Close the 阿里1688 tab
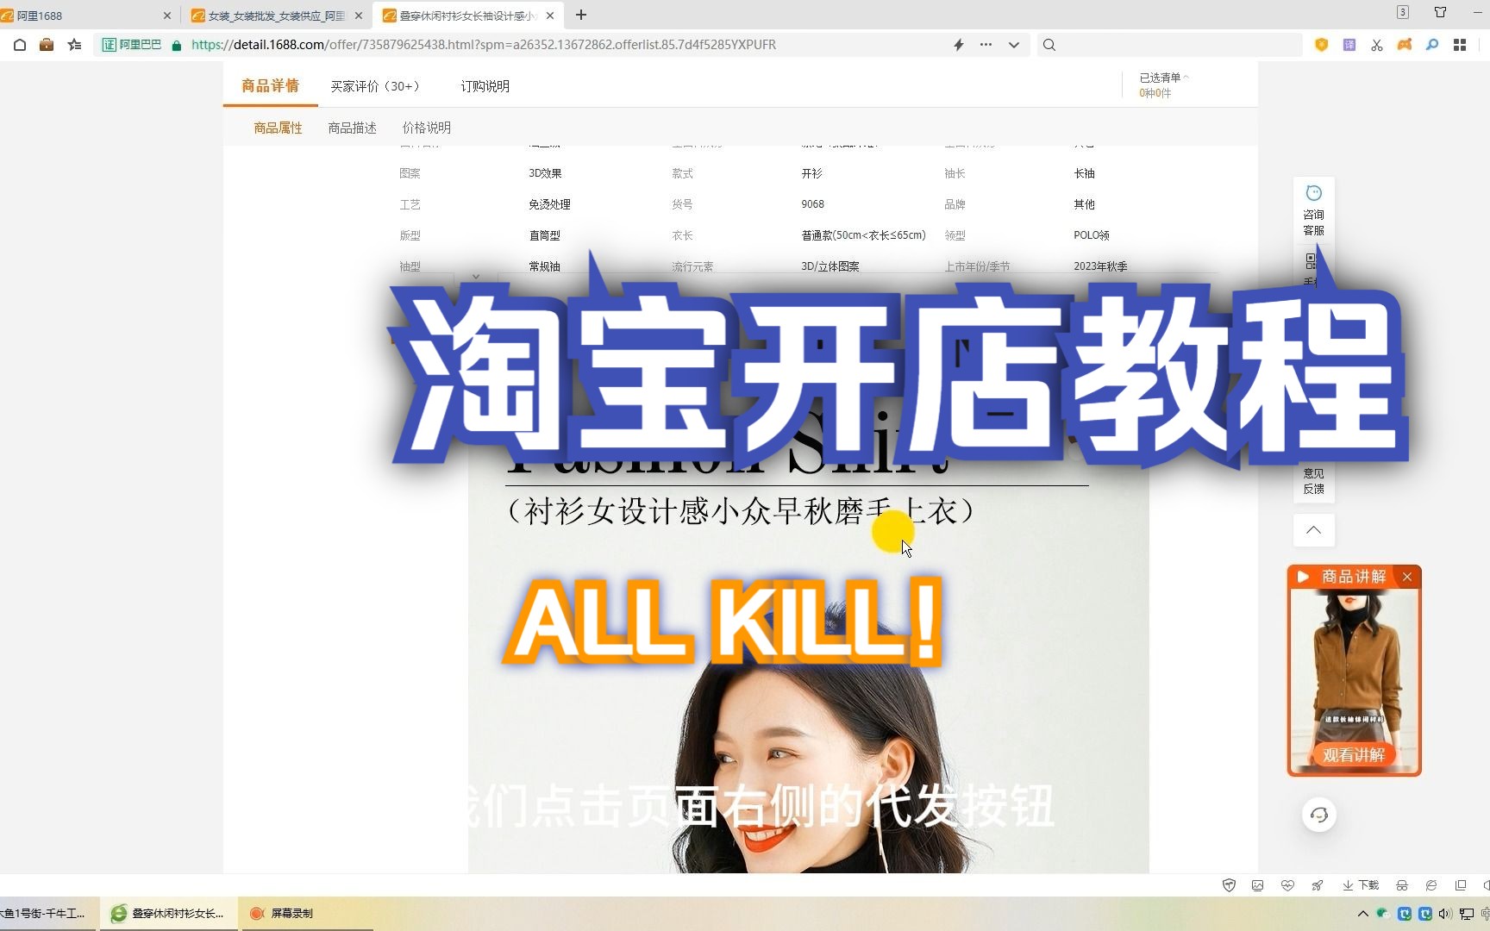The height and width of the screenshot is (931, 1490). click(x=166, y=16)
